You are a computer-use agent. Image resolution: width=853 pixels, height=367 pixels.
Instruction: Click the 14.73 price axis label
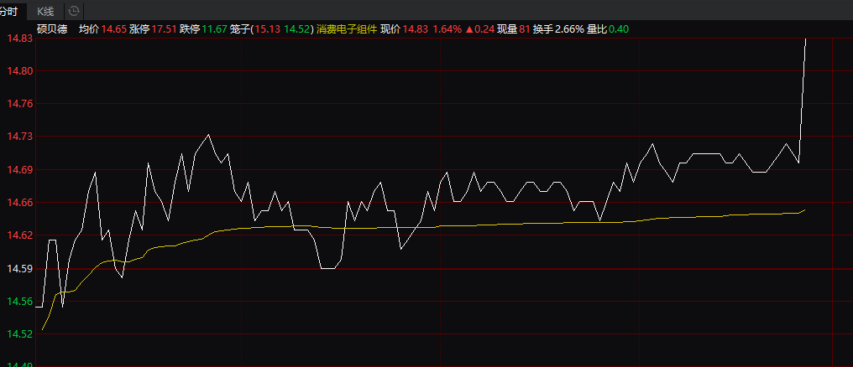pos(19,137)
